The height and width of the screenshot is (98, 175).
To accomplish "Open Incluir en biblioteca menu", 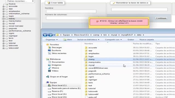I will click(x=88, y=39).
